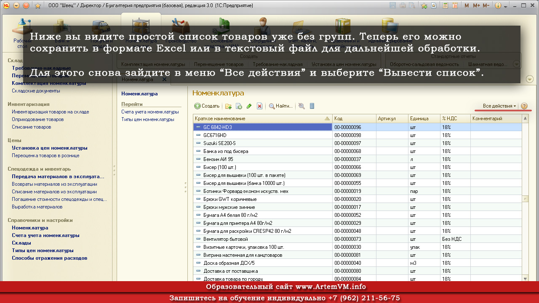Open the calendar icon showing 31
This screenshot has width=539, height=303.
455,5
